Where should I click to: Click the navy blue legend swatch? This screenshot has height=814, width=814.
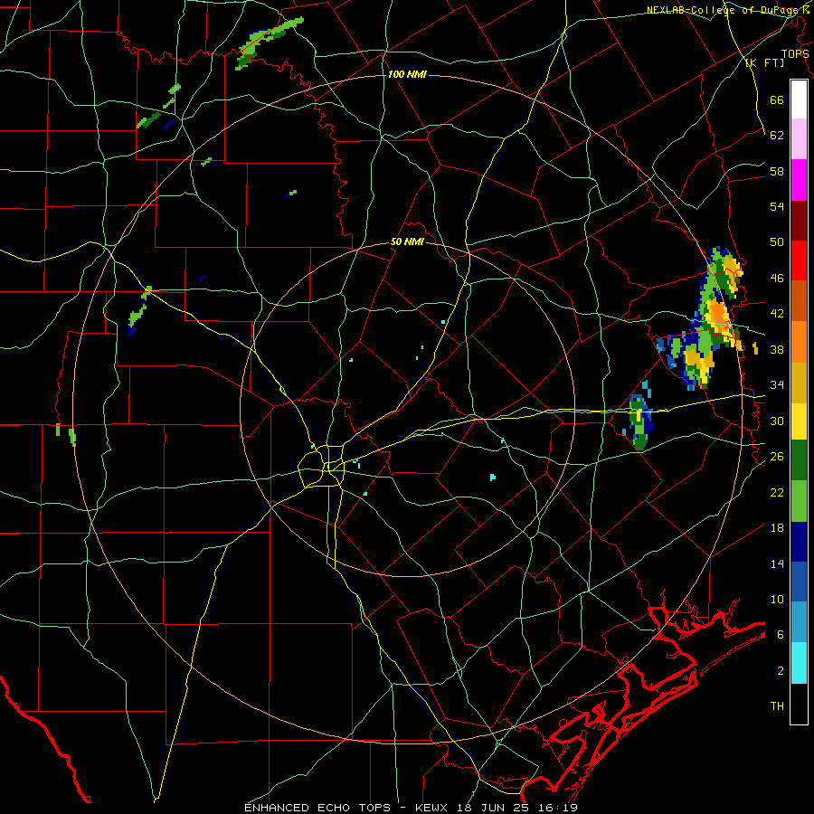click(799, 542)
